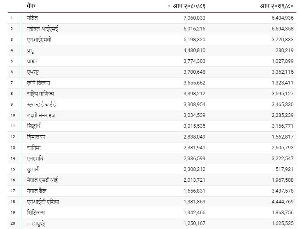Click the लक्ष्मी सनराइज bank name
300x229 pixels.
(x=41, y=115)
